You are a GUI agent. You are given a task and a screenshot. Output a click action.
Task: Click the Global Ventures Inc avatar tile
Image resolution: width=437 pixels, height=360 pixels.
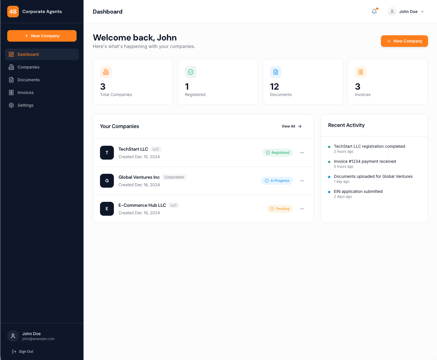tap(107, 181)
